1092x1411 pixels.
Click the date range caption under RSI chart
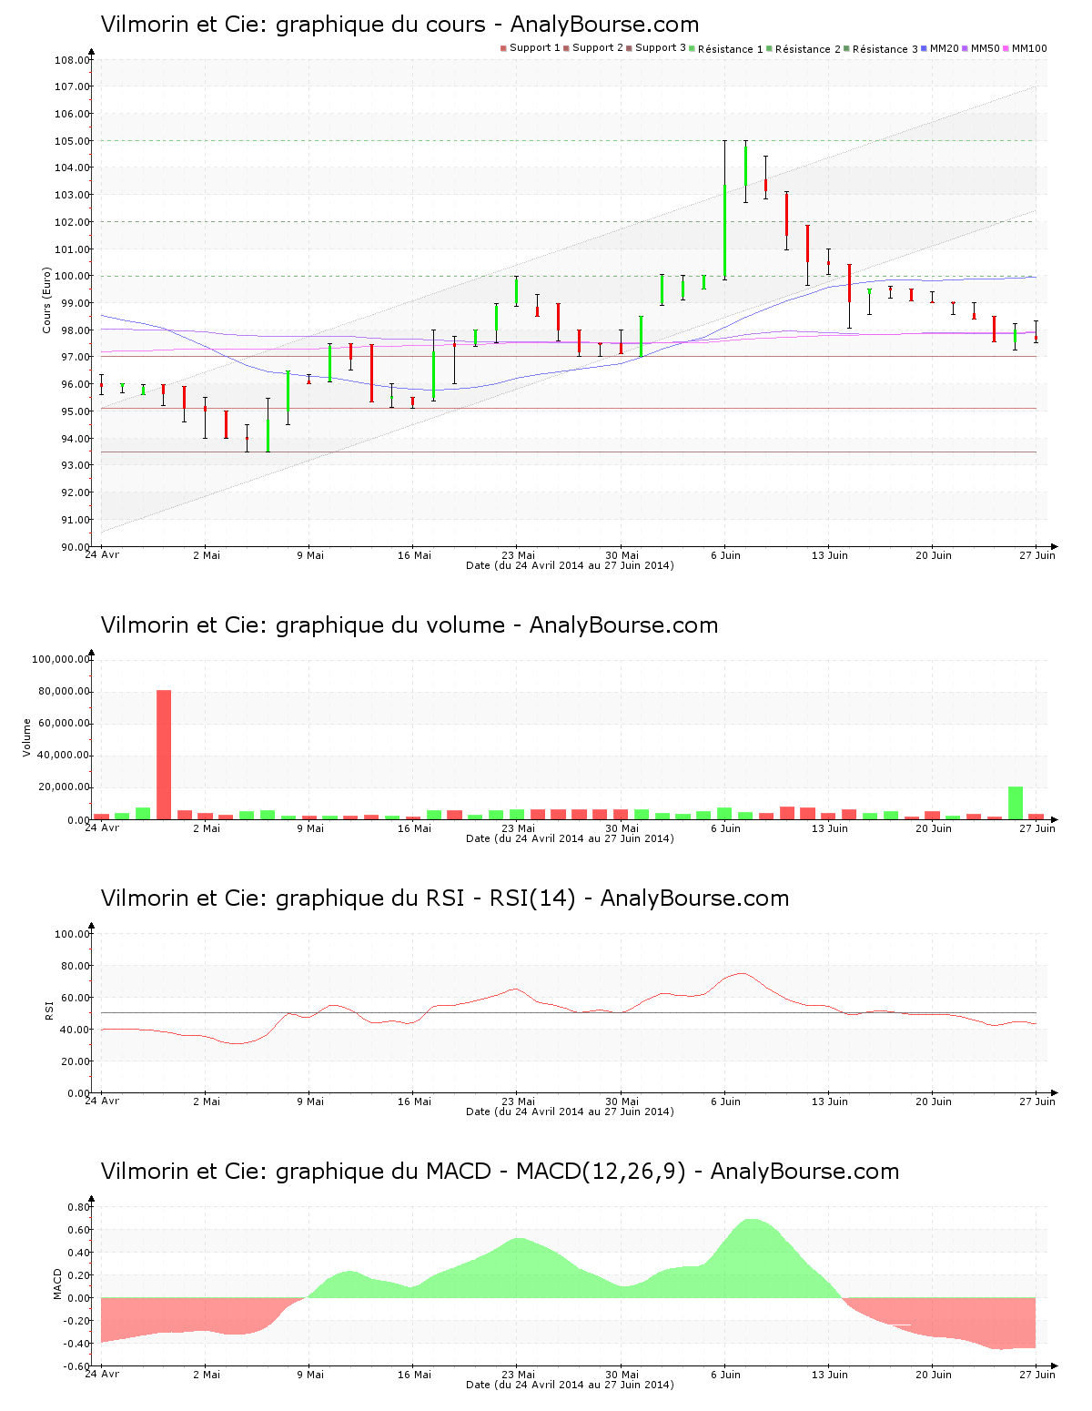570,1112
